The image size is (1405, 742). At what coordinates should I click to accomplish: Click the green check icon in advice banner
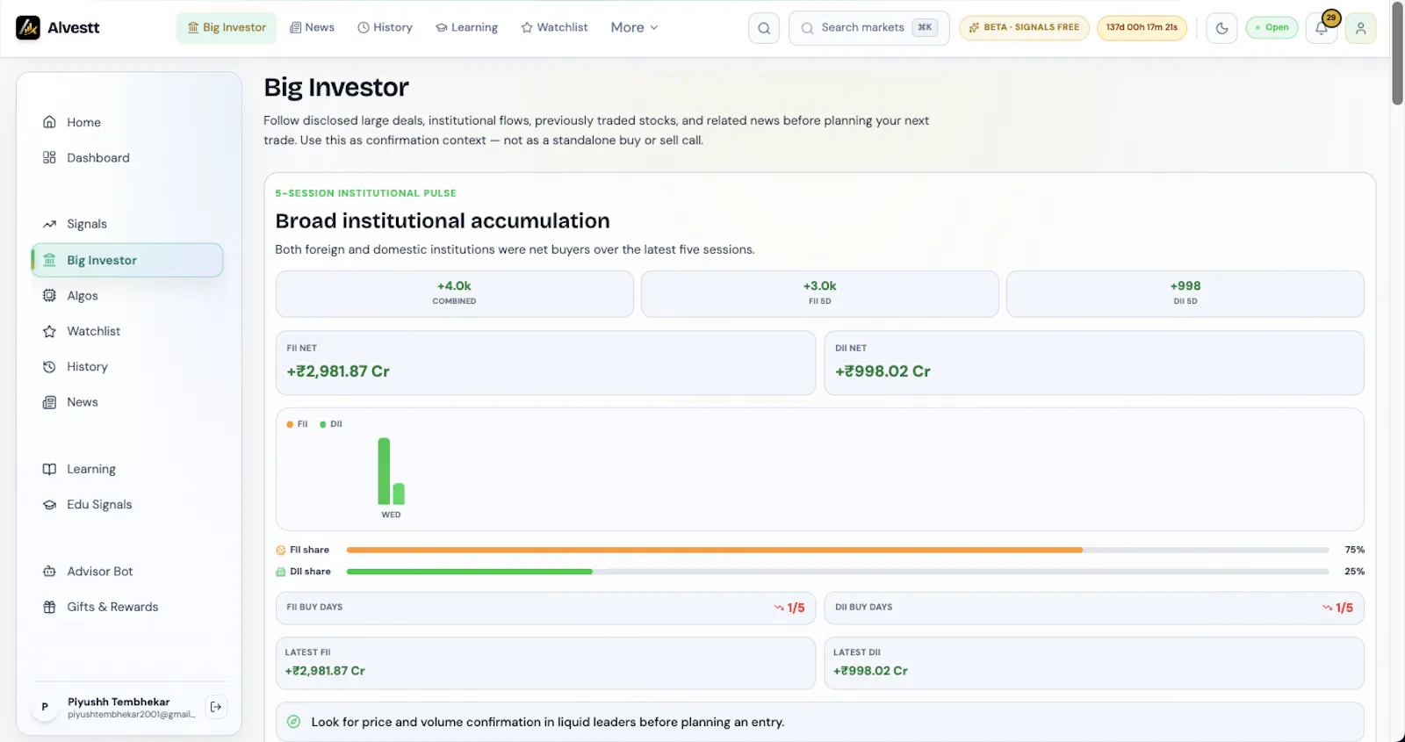pos(294,722)
